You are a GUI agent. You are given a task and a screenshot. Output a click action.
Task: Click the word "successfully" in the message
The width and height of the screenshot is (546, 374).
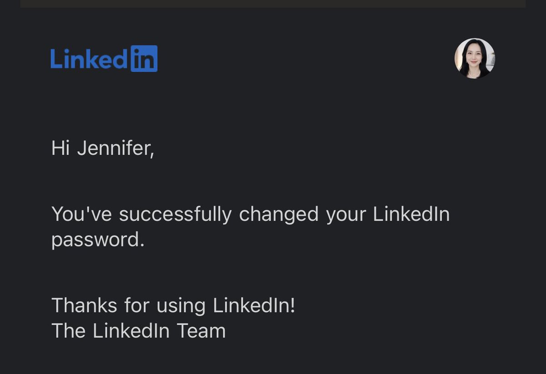(x=176, y=215)
